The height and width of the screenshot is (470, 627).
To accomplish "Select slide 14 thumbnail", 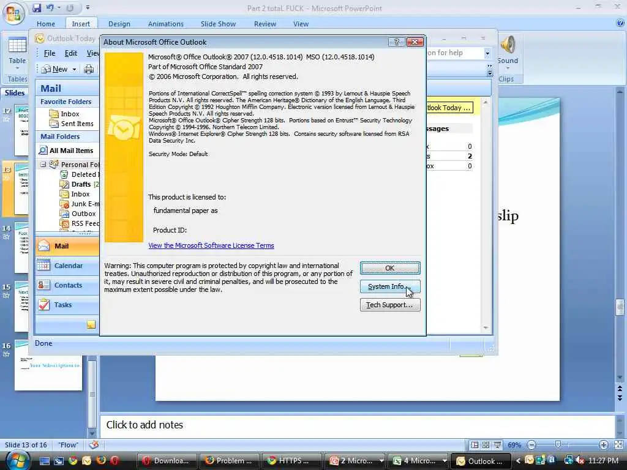I will (21, 248).
